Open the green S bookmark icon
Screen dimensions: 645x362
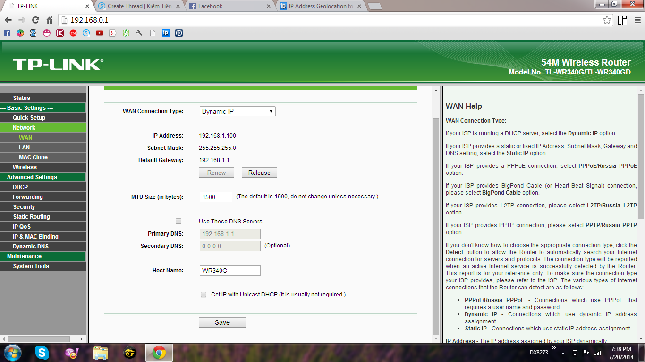[126, 33]
